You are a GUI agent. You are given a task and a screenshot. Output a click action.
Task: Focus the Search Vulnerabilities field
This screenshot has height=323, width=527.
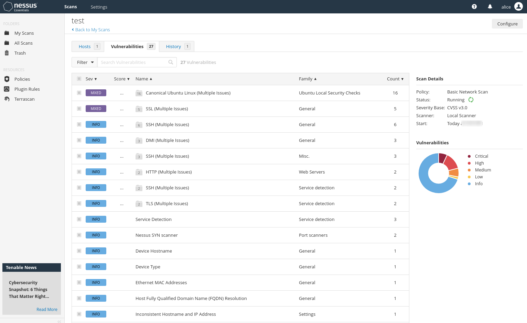(x=137, y=62)
